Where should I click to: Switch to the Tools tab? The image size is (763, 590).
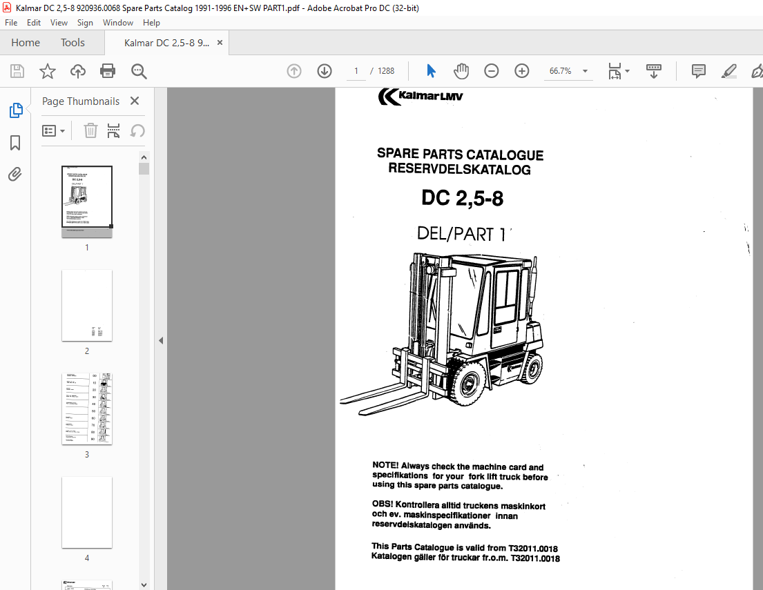[x=73, y=43]
